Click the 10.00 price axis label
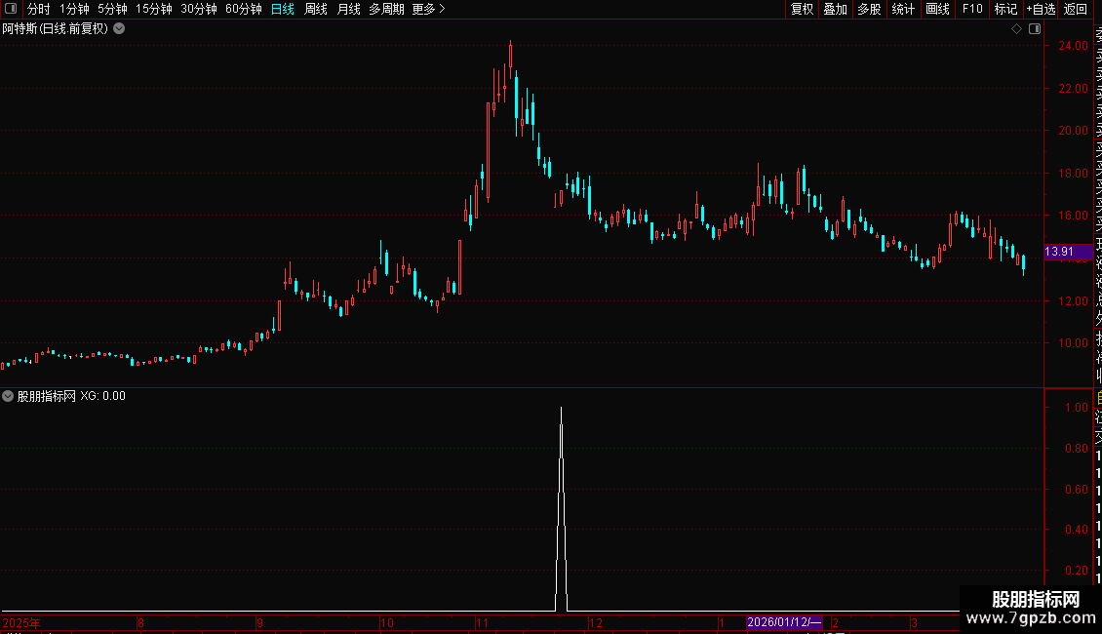The height and width of the screenshot is (634, 1102). 1073,343
